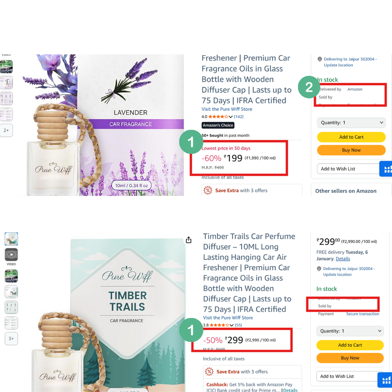Expand the 3.8 star rating breakdown chevron

pos(232,325)
